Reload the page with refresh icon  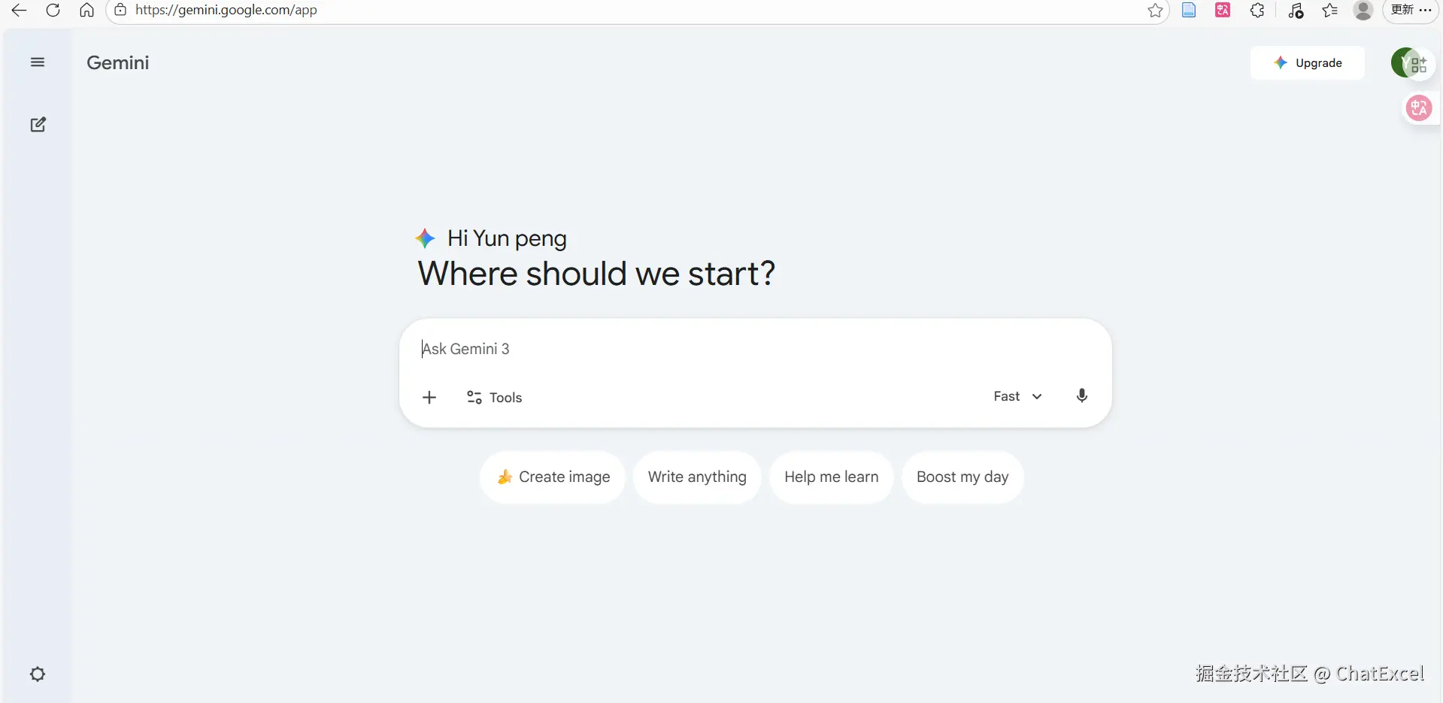coord(53,11)
